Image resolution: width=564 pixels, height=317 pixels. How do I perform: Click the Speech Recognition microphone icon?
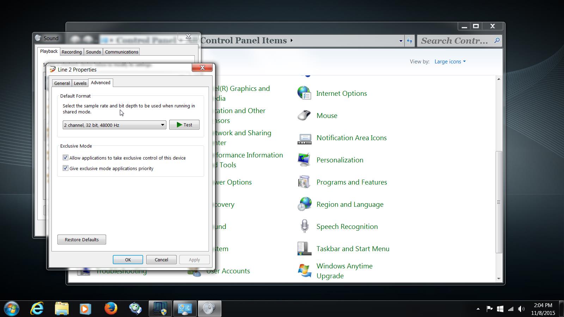click(x=304, y=226)
